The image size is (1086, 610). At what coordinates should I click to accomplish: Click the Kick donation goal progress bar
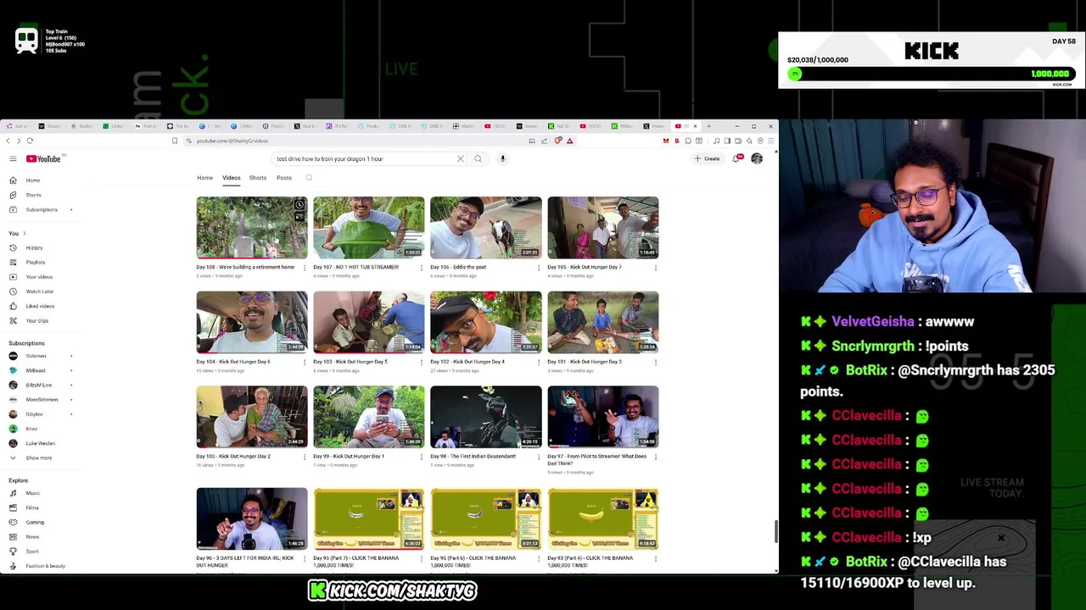click(931, 74)
